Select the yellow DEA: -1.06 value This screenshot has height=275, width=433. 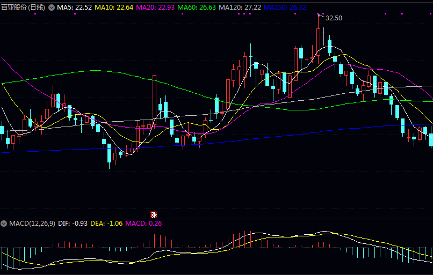(106, 223)
